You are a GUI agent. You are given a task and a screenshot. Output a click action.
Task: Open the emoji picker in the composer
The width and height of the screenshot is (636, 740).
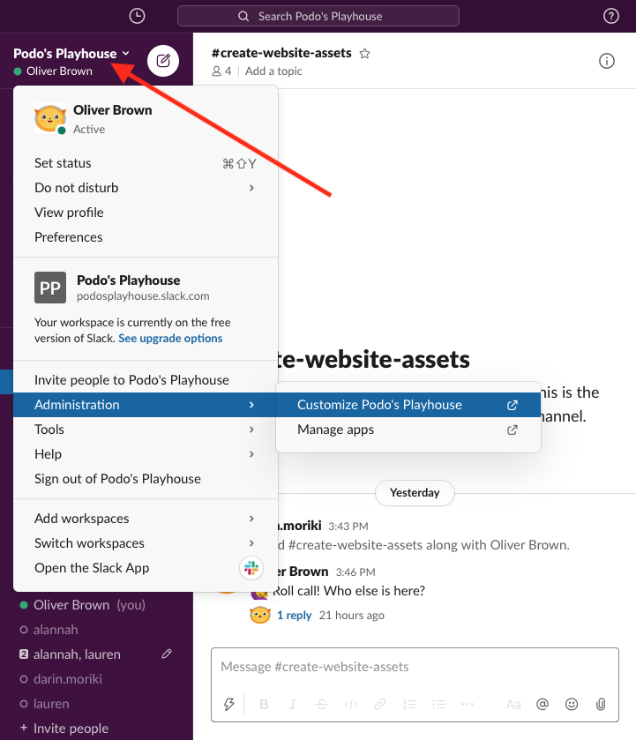(571, 704)
